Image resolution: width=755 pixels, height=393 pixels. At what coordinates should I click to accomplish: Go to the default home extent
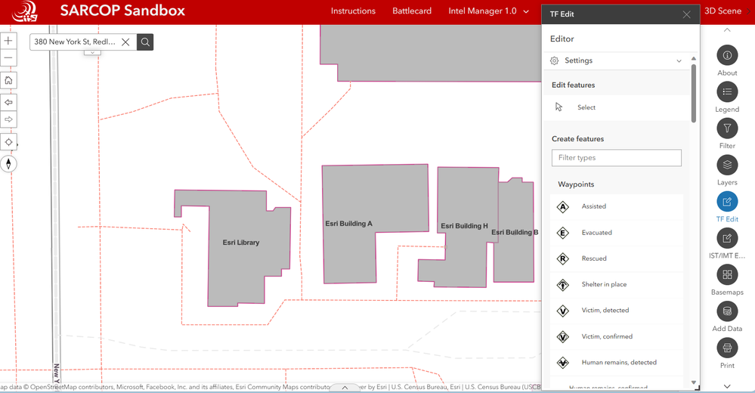pyautogui.click(x=8, y=80)
